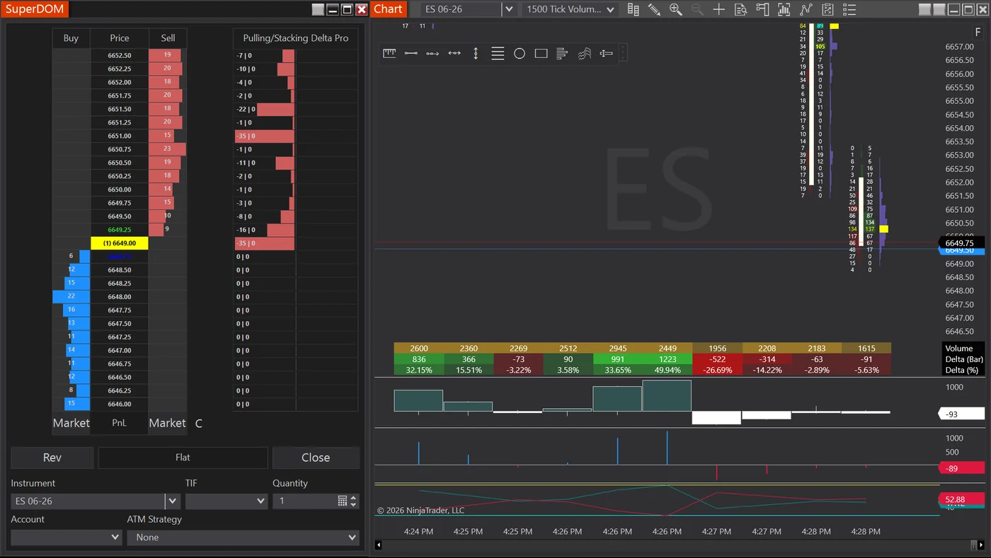The height and width of the screenshot is (558, 991).
Task: Select the Horizontal lines drawing tool
Action: pyautogui.click(x=498, y=54)
